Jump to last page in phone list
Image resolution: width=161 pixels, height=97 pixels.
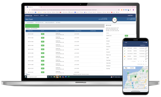coord(146,61)
